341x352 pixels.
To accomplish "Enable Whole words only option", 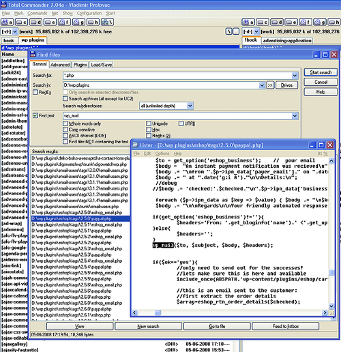I will 65,123.
